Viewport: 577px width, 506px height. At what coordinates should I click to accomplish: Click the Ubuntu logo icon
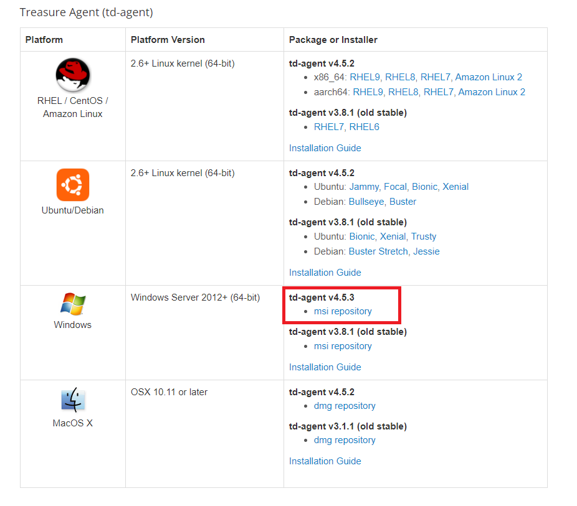click(73, 185)
